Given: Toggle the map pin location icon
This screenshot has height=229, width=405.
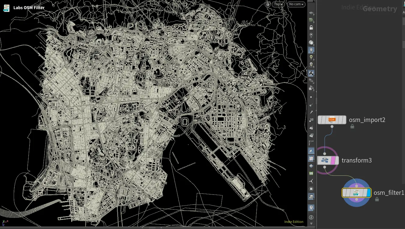Looking at the screenshot, I should click(311, 208).
